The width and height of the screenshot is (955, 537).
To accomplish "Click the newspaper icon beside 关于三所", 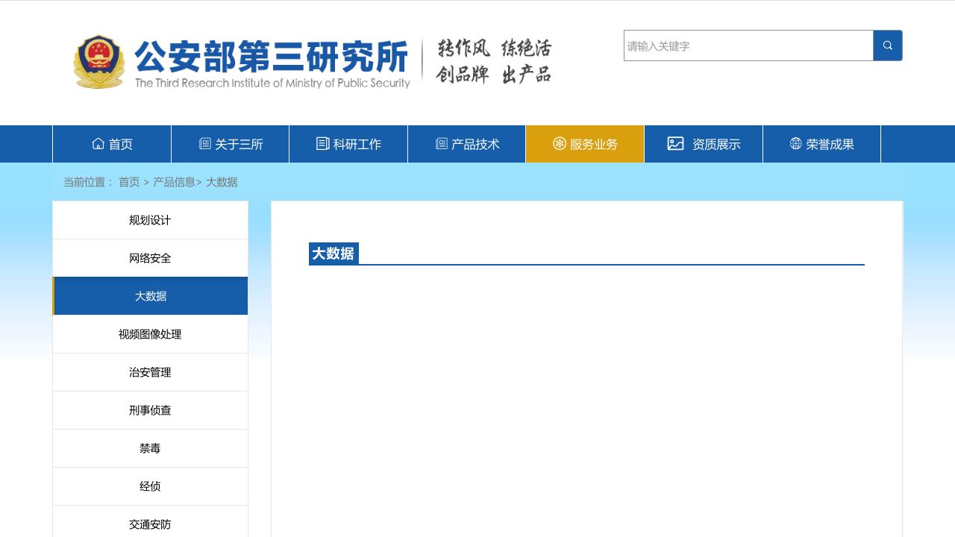I will (205, 144).
